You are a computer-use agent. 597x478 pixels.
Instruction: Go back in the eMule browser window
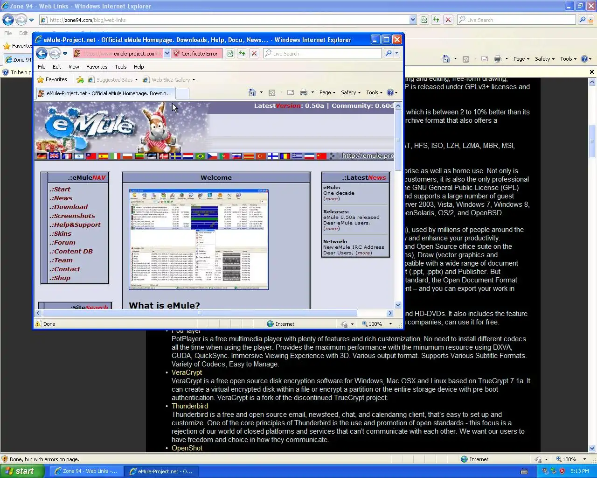pos(42,53)
